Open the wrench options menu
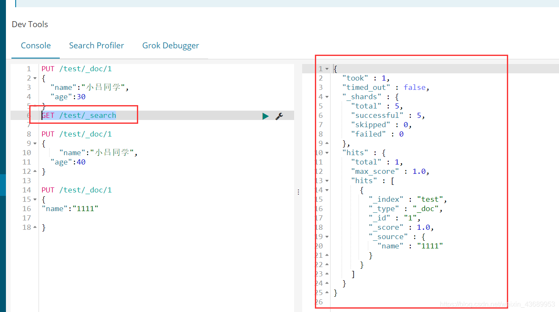The image size is (559, 312). 279,116
